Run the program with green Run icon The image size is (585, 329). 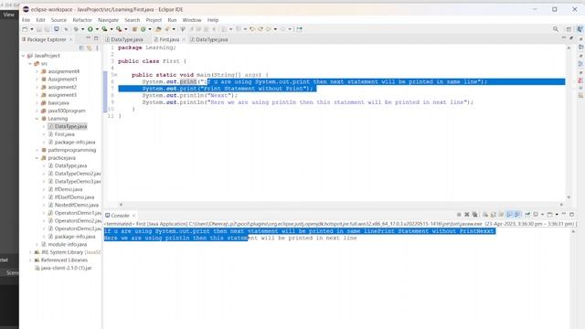(x=90, y=29)
